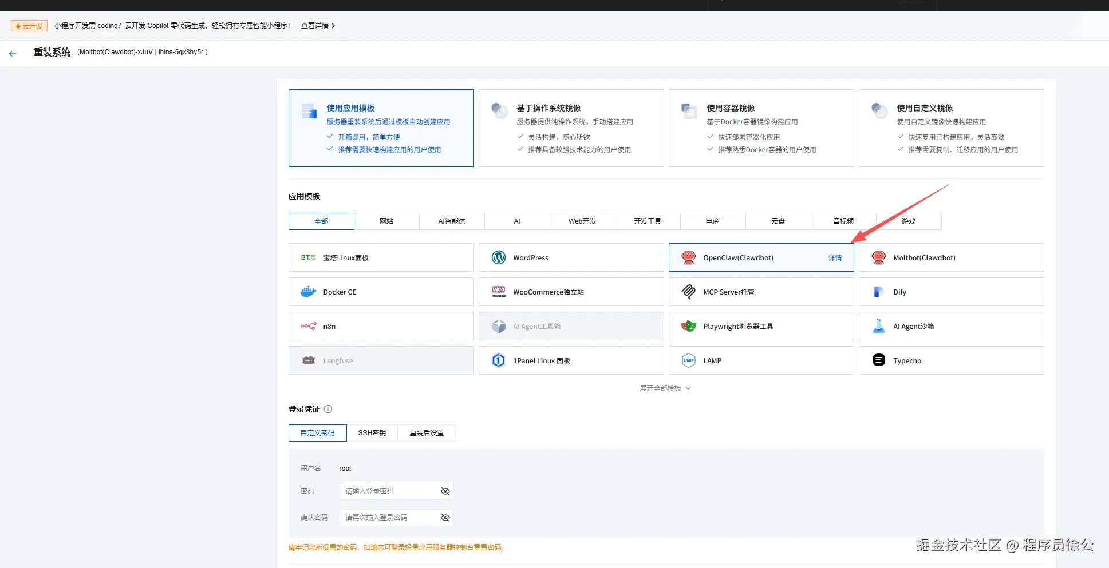
Task: Click the OpenClaw(Clawdbot) lobster icon
Action: tap(689, 257)
